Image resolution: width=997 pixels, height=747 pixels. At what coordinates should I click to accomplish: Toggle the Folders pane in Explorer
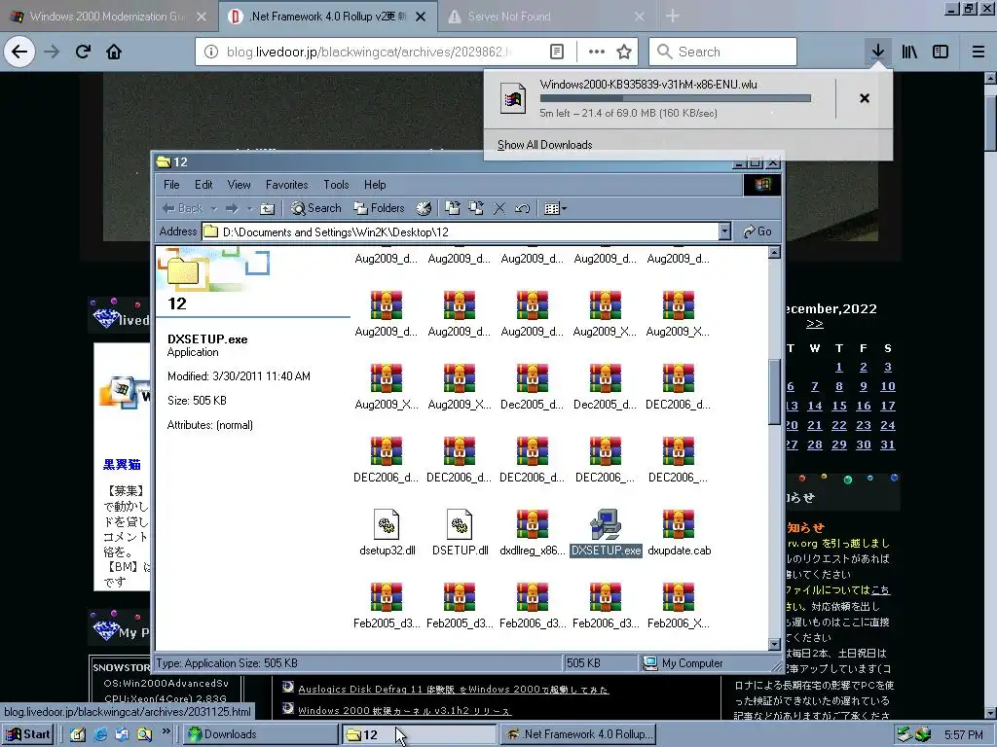click(x=379, y=208)
